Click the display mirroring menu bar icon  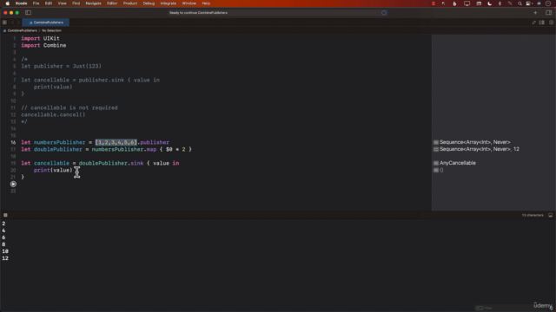[x=467, y=3]
